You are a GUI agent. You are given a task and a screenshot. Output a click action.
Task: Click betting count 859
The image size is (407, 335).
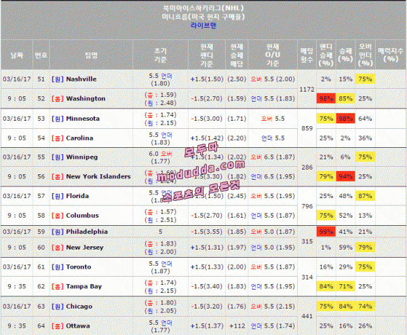(x=307, y=128)
